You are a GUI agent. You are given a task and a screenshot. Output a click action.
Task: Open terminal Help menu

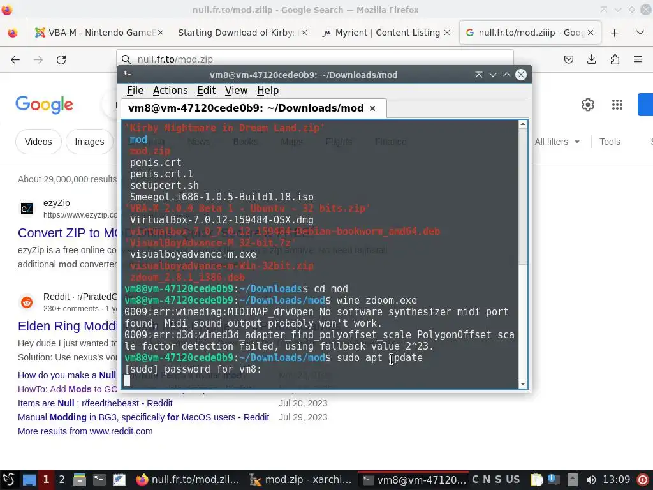coord(268,91)
